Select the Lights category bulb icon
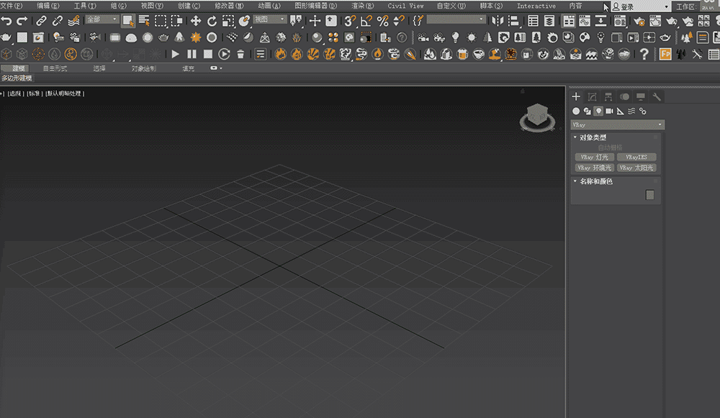The width and height of the screenshot is (720, 418). [x=598, y=111]
